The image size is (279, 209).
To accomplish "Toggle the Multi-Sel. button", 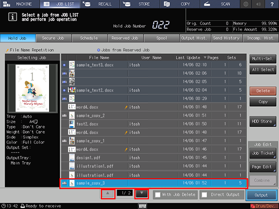I will point(263,59).
